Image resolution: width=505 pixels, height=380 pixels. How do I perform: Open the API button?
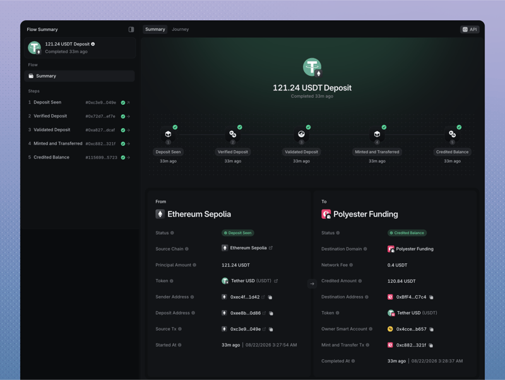click(470, 29)
